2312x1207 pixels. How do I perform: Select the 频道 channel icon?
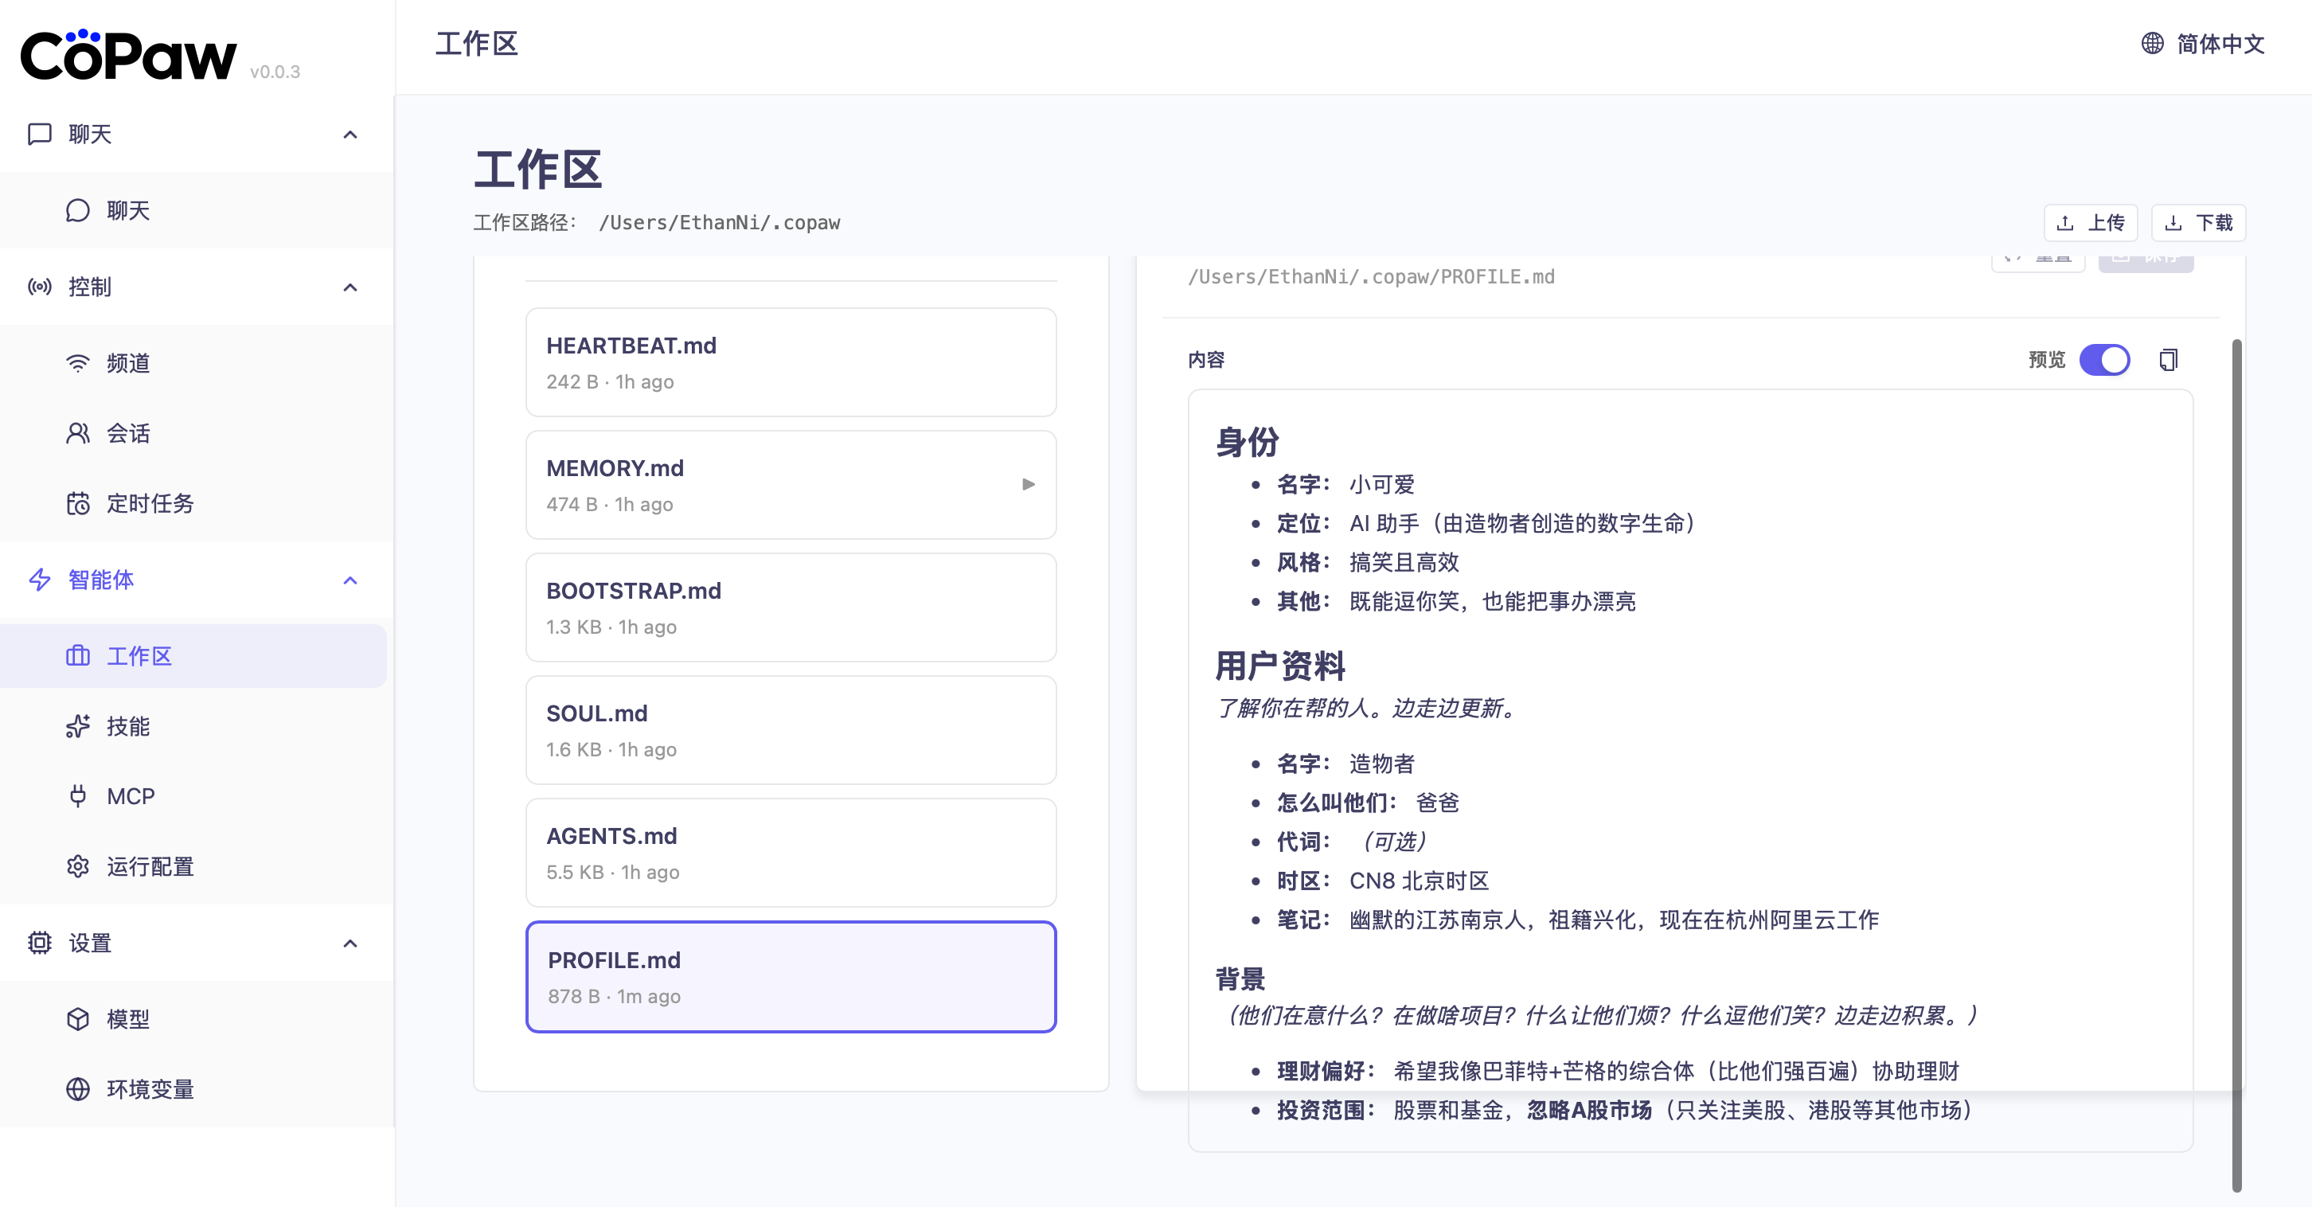pos(78,362)
